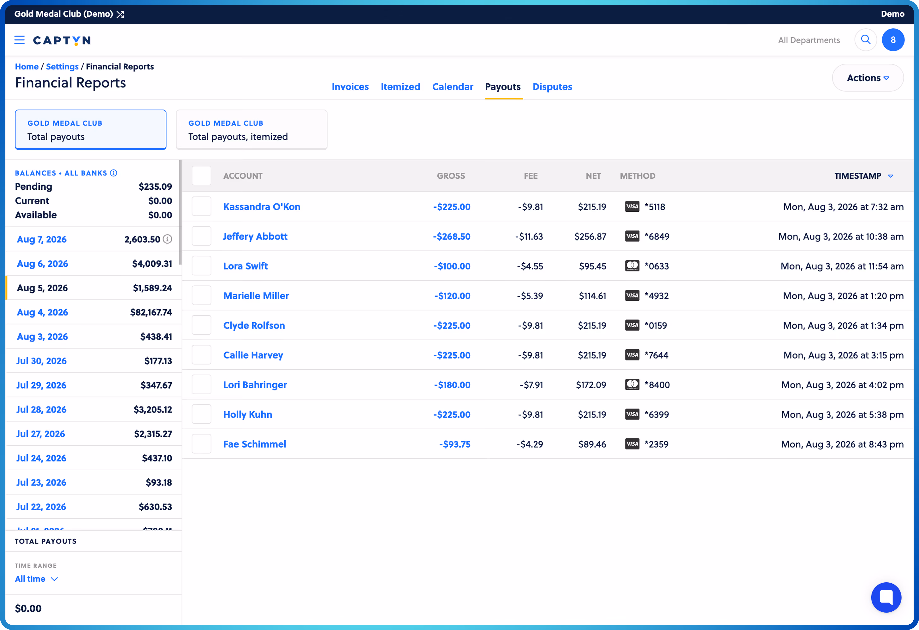Click the Visa card icon for *2359
This screenshot has width=919, height=630.
pos(632,444)
